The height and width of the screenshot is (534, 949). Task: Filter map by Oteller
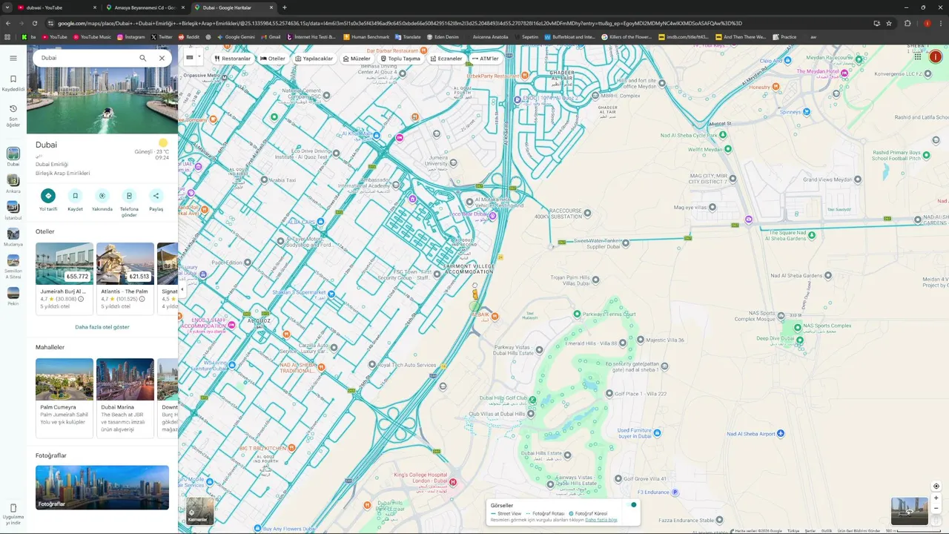(x=273, y=59)
